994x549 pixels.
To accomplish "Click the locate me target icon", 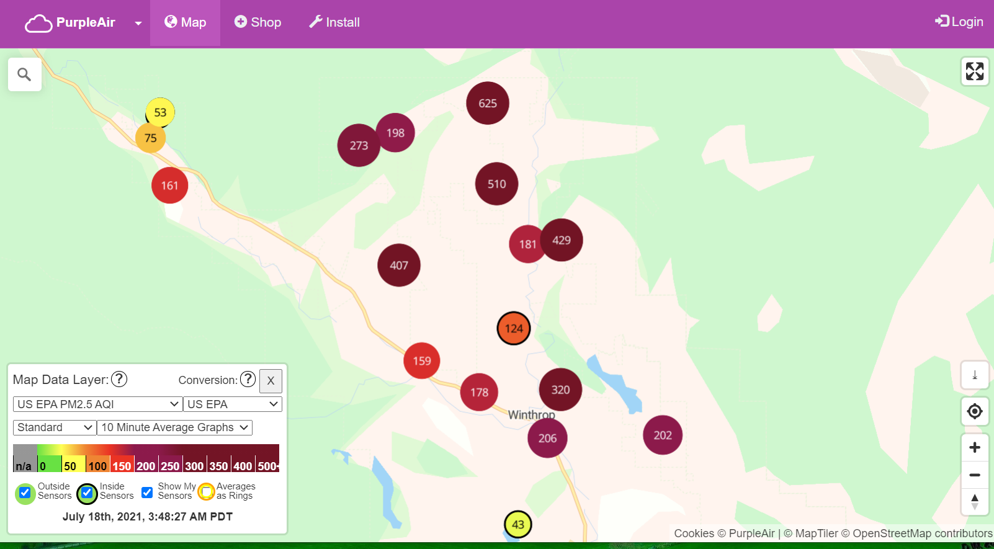I will (x=974, y=411).
